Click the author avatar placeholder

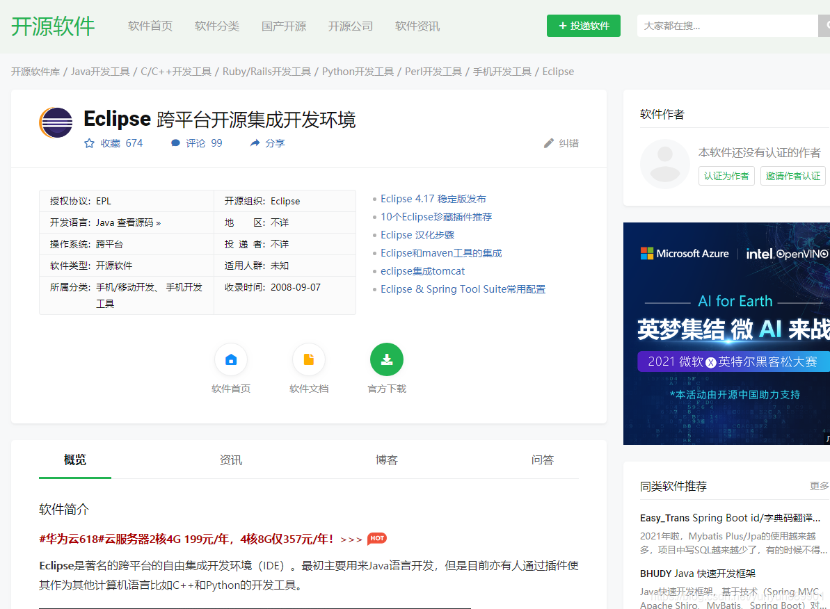tap(665, 164)
